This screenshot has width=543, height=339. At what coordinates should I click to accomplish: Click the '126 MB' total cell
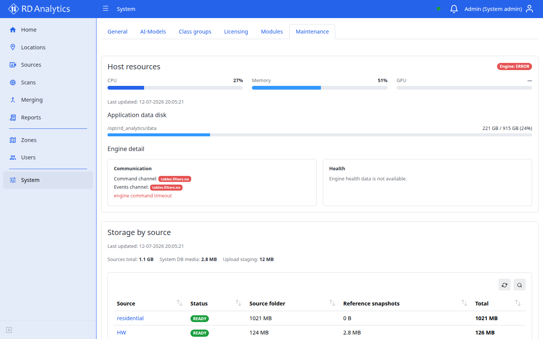pyautogui.click(x=485, y=333)
